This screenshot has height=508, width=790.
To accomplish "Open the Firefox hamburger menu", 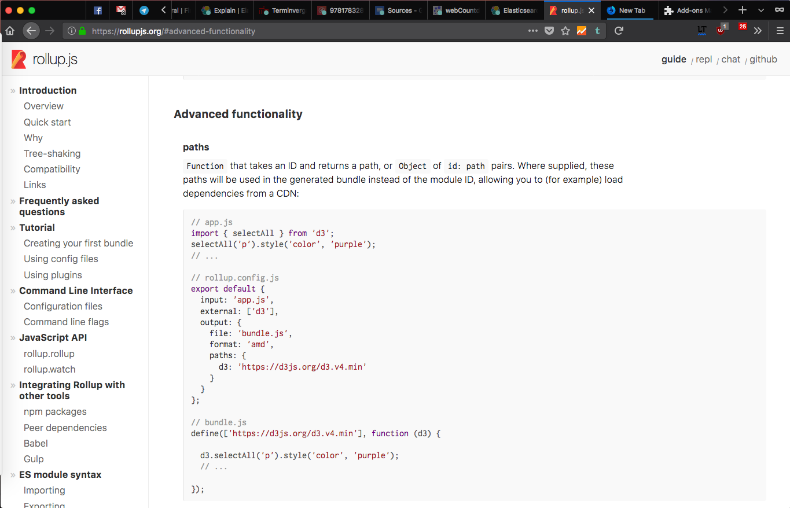I will 780,31.
